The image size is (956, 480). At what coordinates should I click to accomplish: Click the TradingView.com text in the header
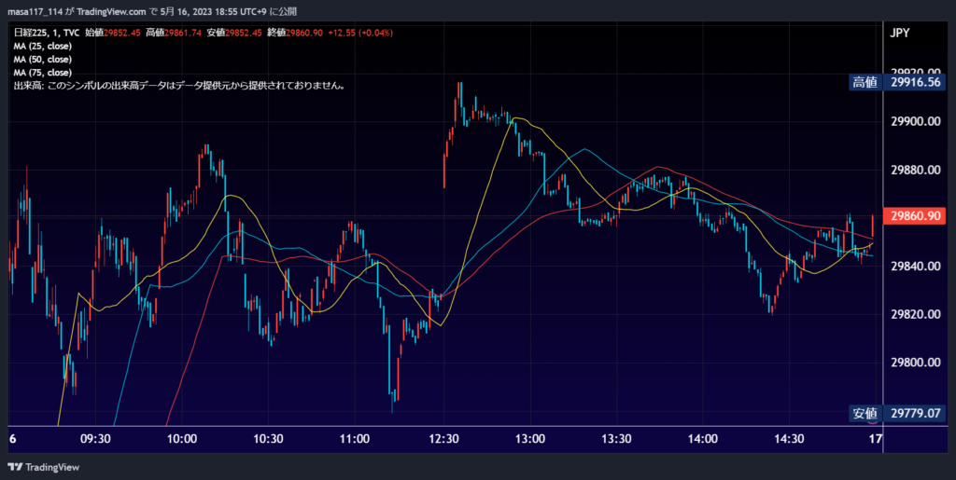pyautogui.click(x=112, y=11)
